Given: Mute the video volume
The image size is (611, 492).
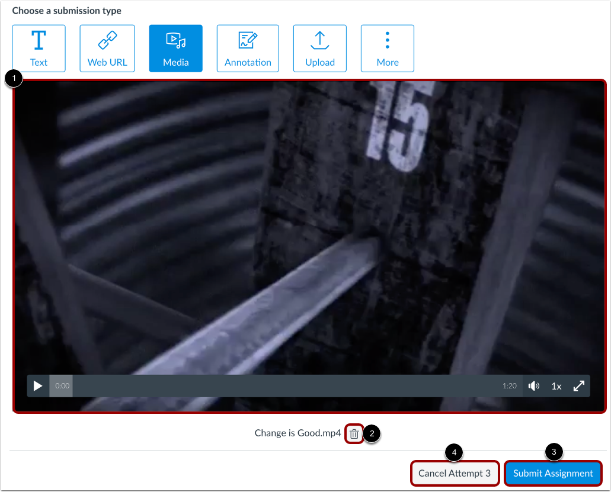Looking at the screenshot, I should click(x=533, y=386).
